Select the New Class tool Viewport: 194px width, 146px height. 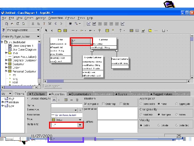65,30
